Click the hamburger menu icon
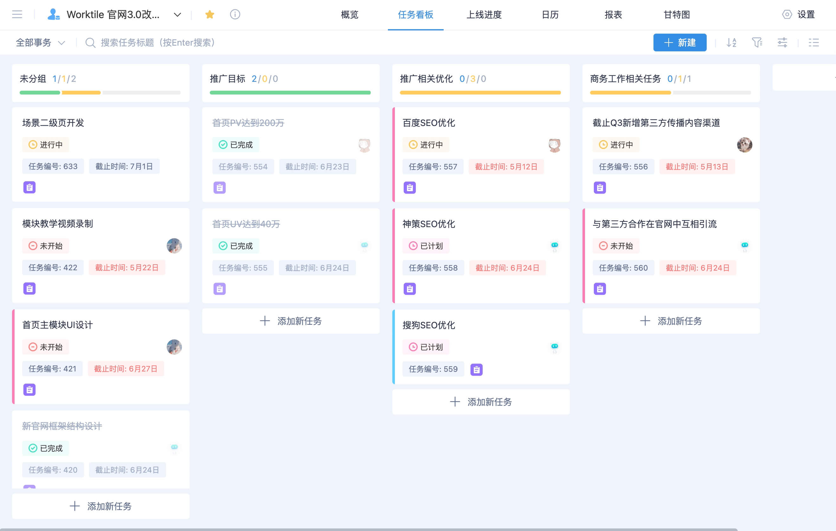Image resolution: width=836 pixels, height=531 pixels. pyautogui.click(x=17, y=14)
